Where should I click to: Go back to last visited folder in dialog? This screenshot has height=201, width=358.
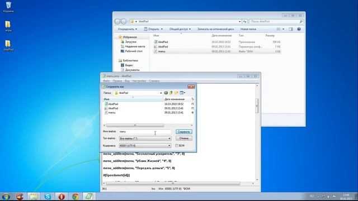pyautogui.click(x=166, y=93)
